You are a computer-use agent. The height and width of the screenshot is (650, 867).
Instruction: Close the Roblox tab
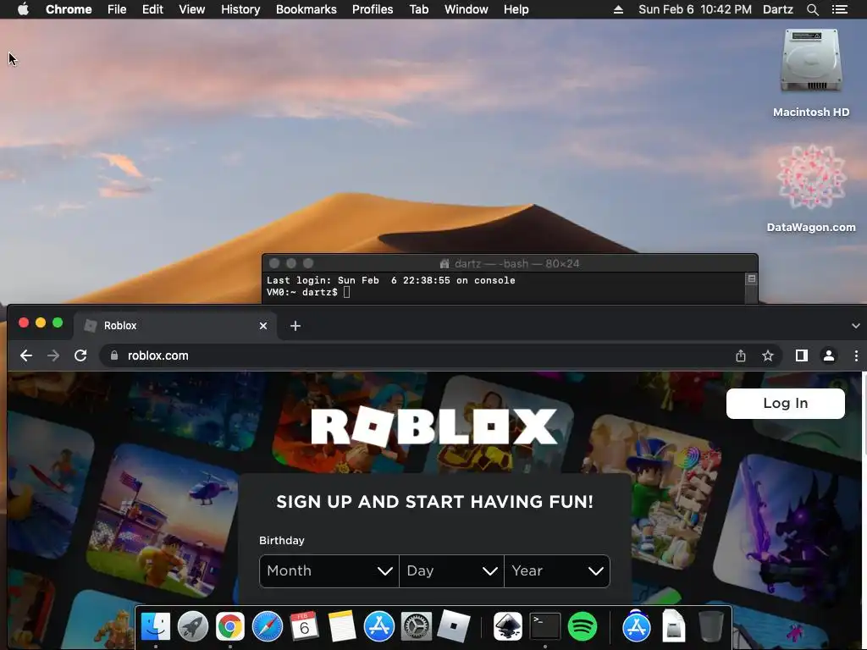(x=263, y=326)
